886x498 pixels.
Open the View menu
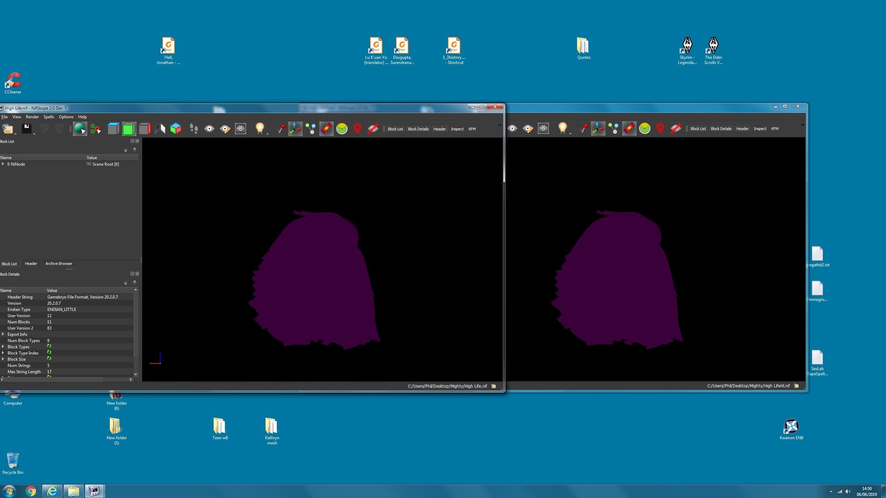pyautogui.click(x=17, y=117)
